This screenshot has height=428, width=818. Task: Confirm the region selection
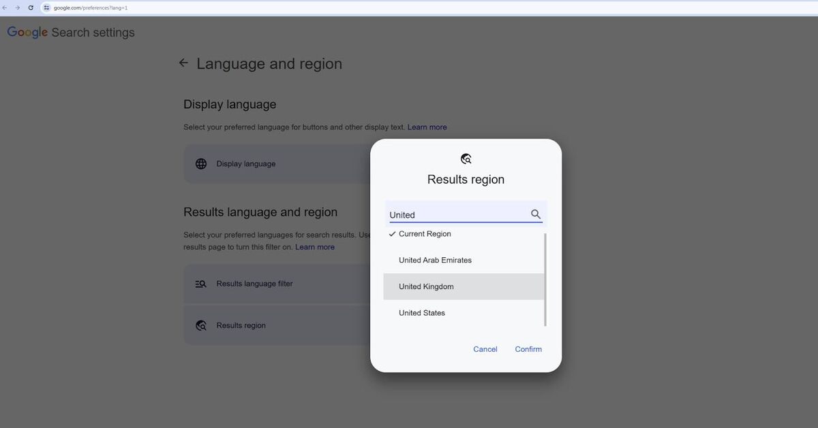click(528, 349)
